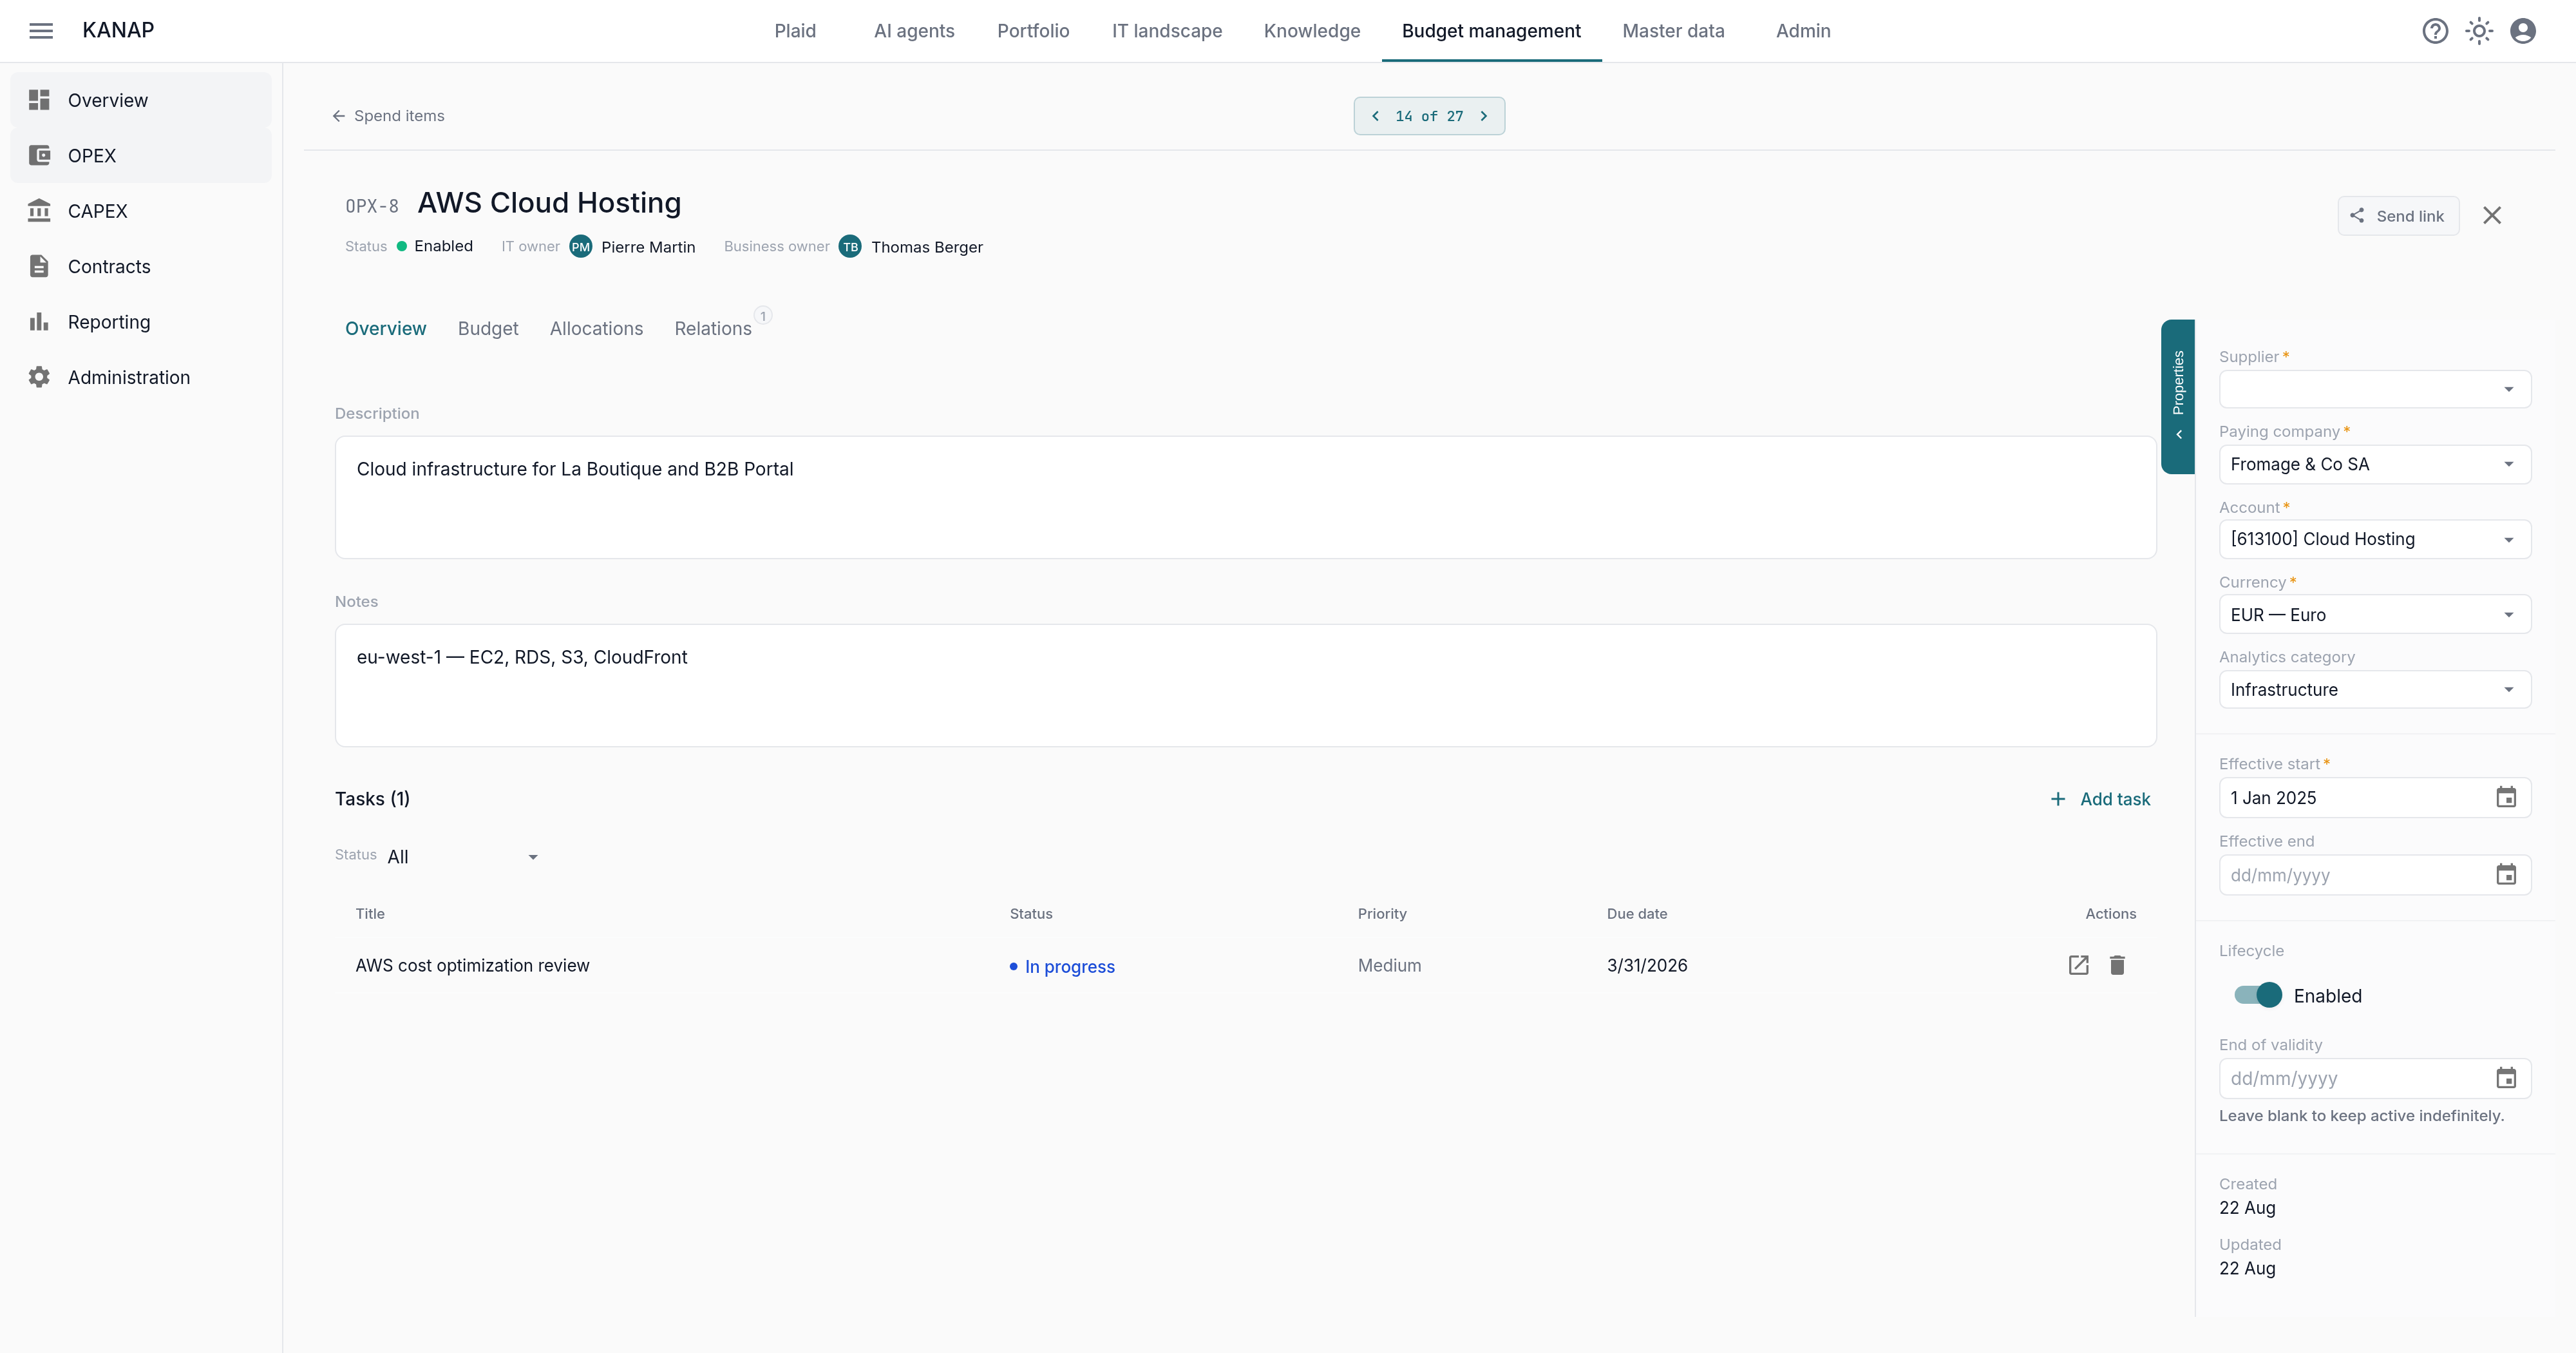Screen dimensions: 2576x1353
Task: Switch to the Allocations tab
Action: point(596,328)
